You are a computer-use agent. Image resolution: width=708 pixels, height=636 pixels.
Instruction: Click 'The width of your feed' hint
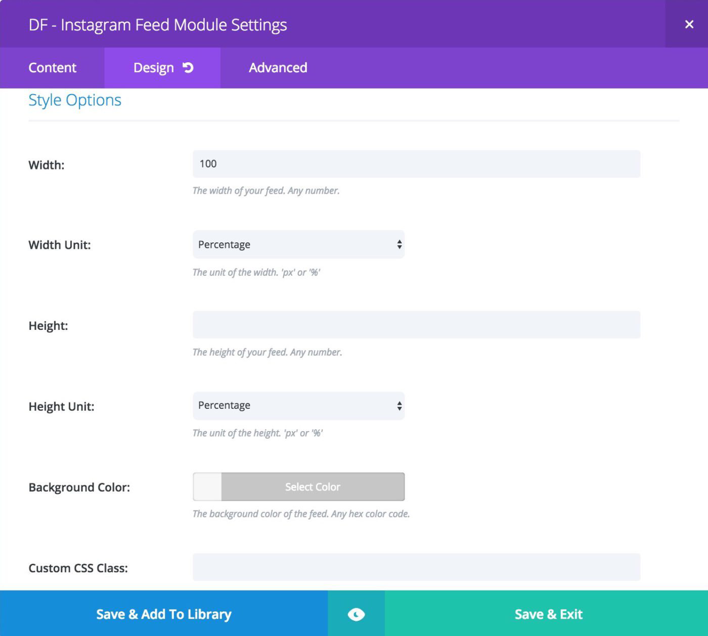266,191
